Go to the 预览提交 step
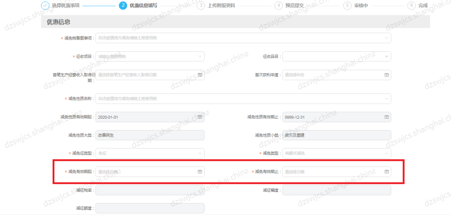Image resolution: width=451 pixels, height=215 pixels. (295, 5)
